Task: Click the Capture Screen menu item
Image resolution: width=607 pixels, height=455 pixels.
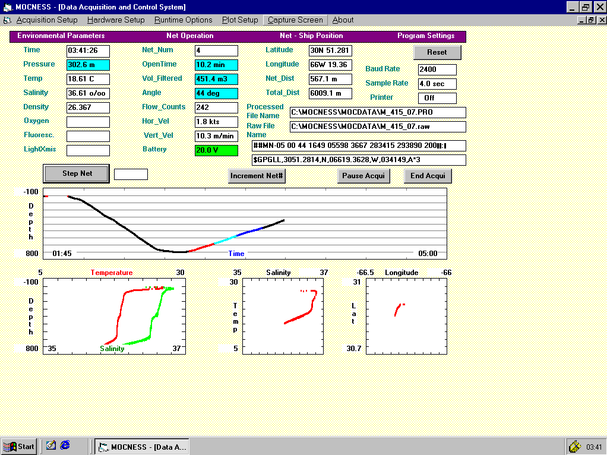Action: 295,20
